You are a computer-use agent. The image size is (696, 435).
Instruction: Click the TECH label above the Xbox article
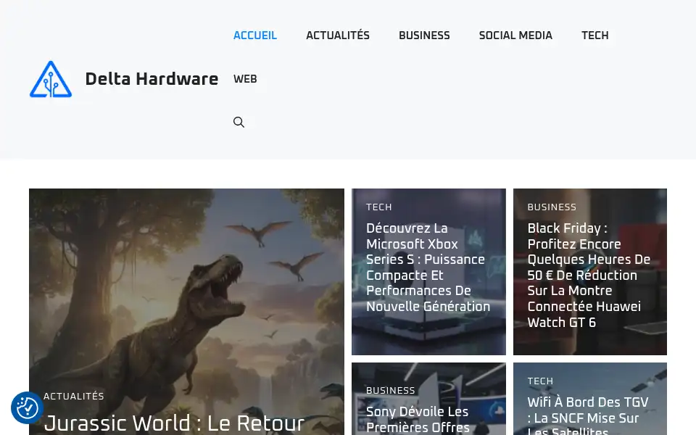pos(379,207)
